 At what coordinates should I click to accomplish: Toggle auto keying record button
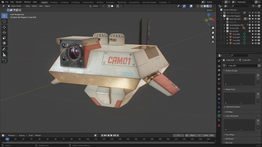95,136
